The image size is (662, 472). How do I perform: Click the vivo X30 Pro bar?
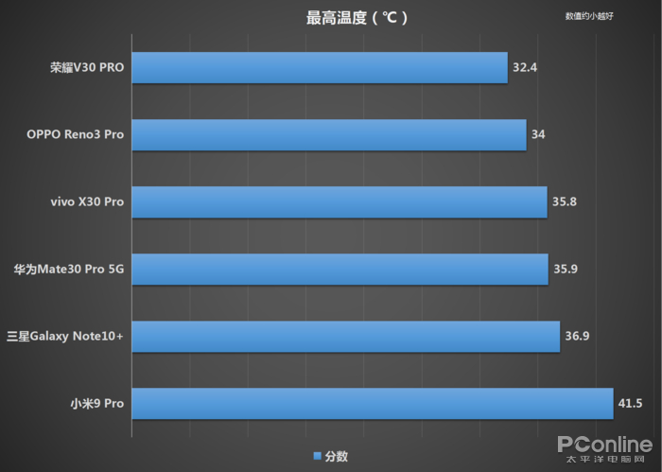(340, 202)
